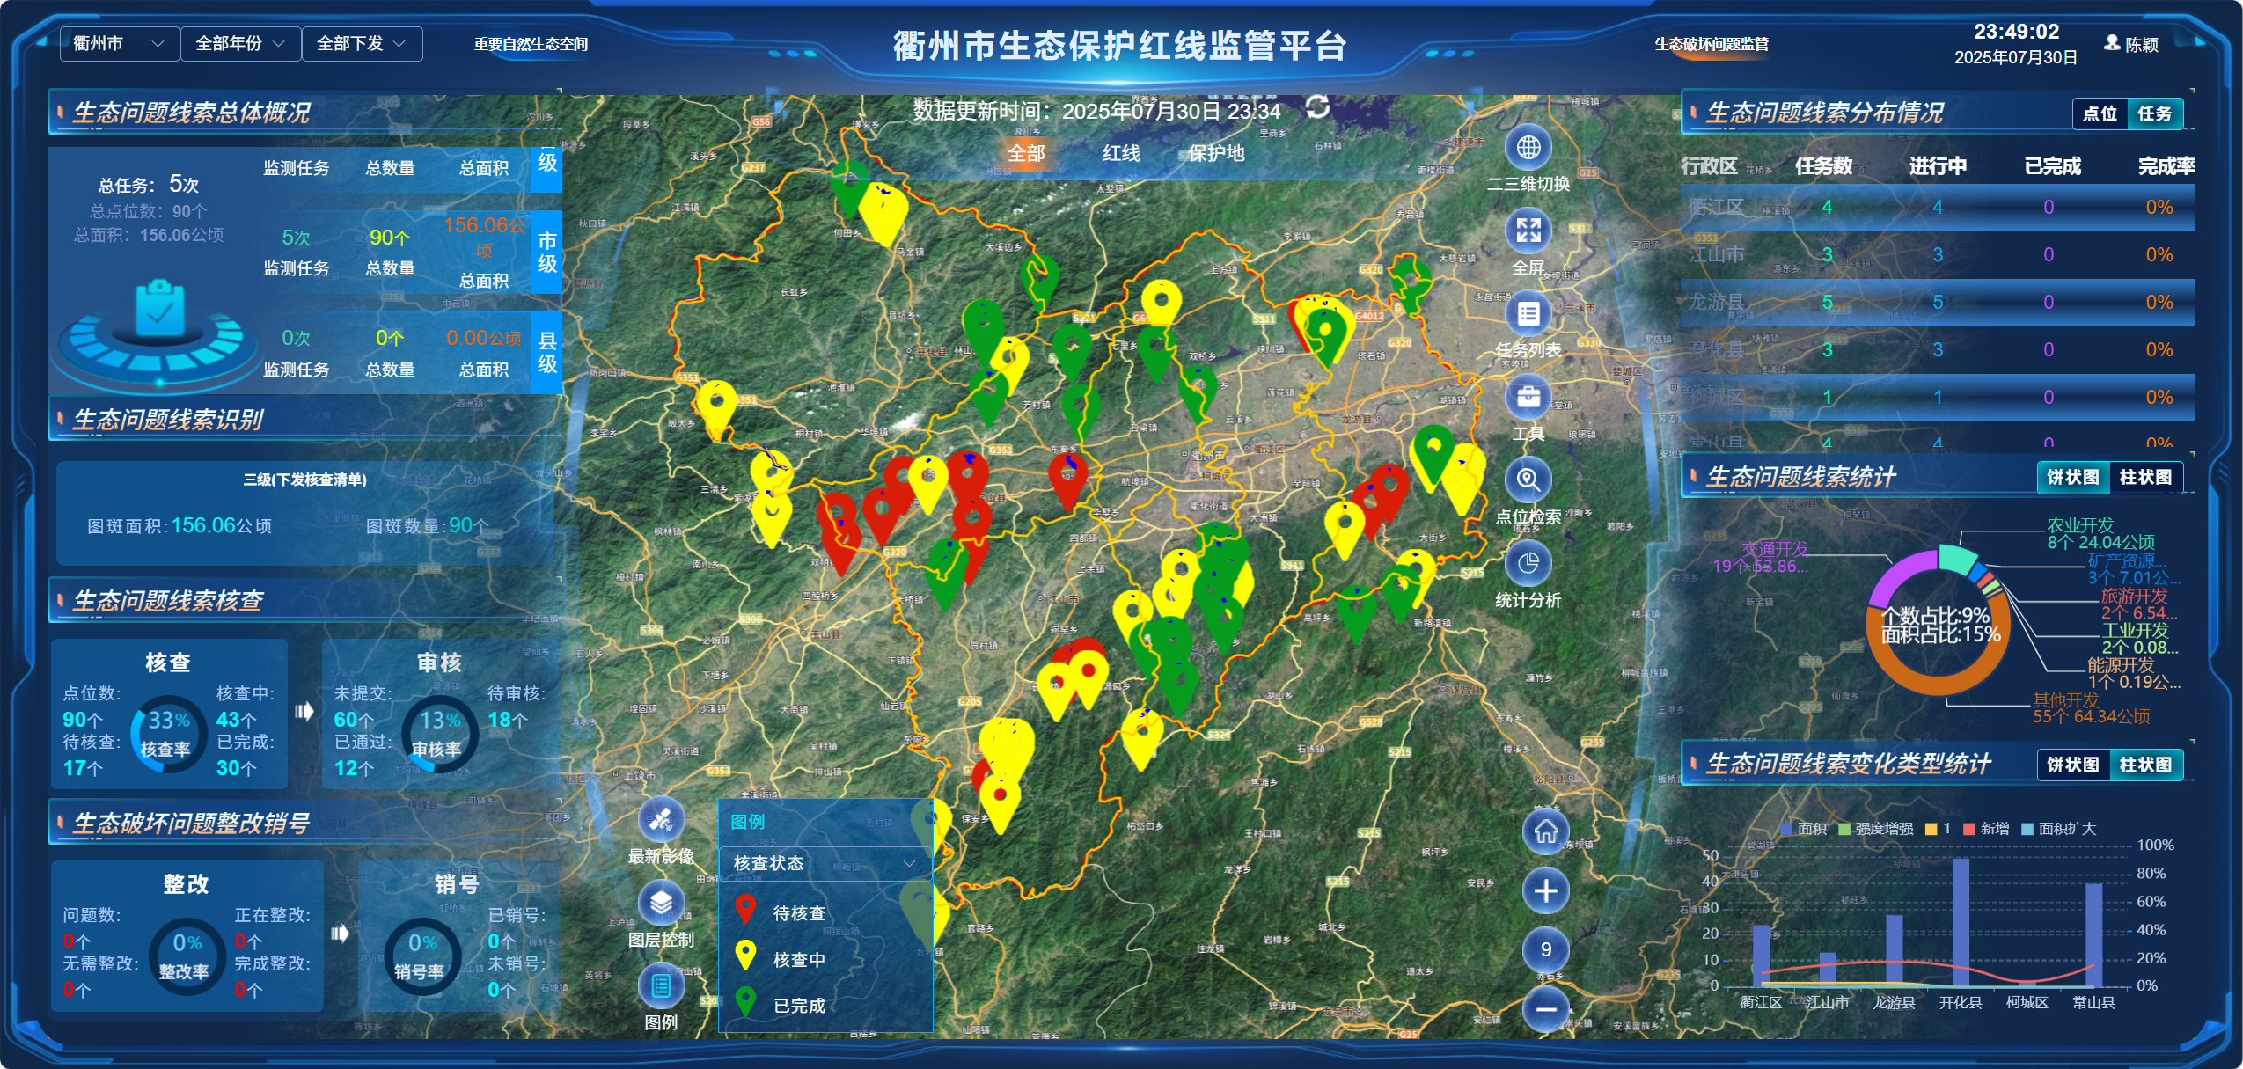Viewport: 2243px width, 1069px height.
Task: Click the 最新影像 satellite icon
Action: coord(661,820)
